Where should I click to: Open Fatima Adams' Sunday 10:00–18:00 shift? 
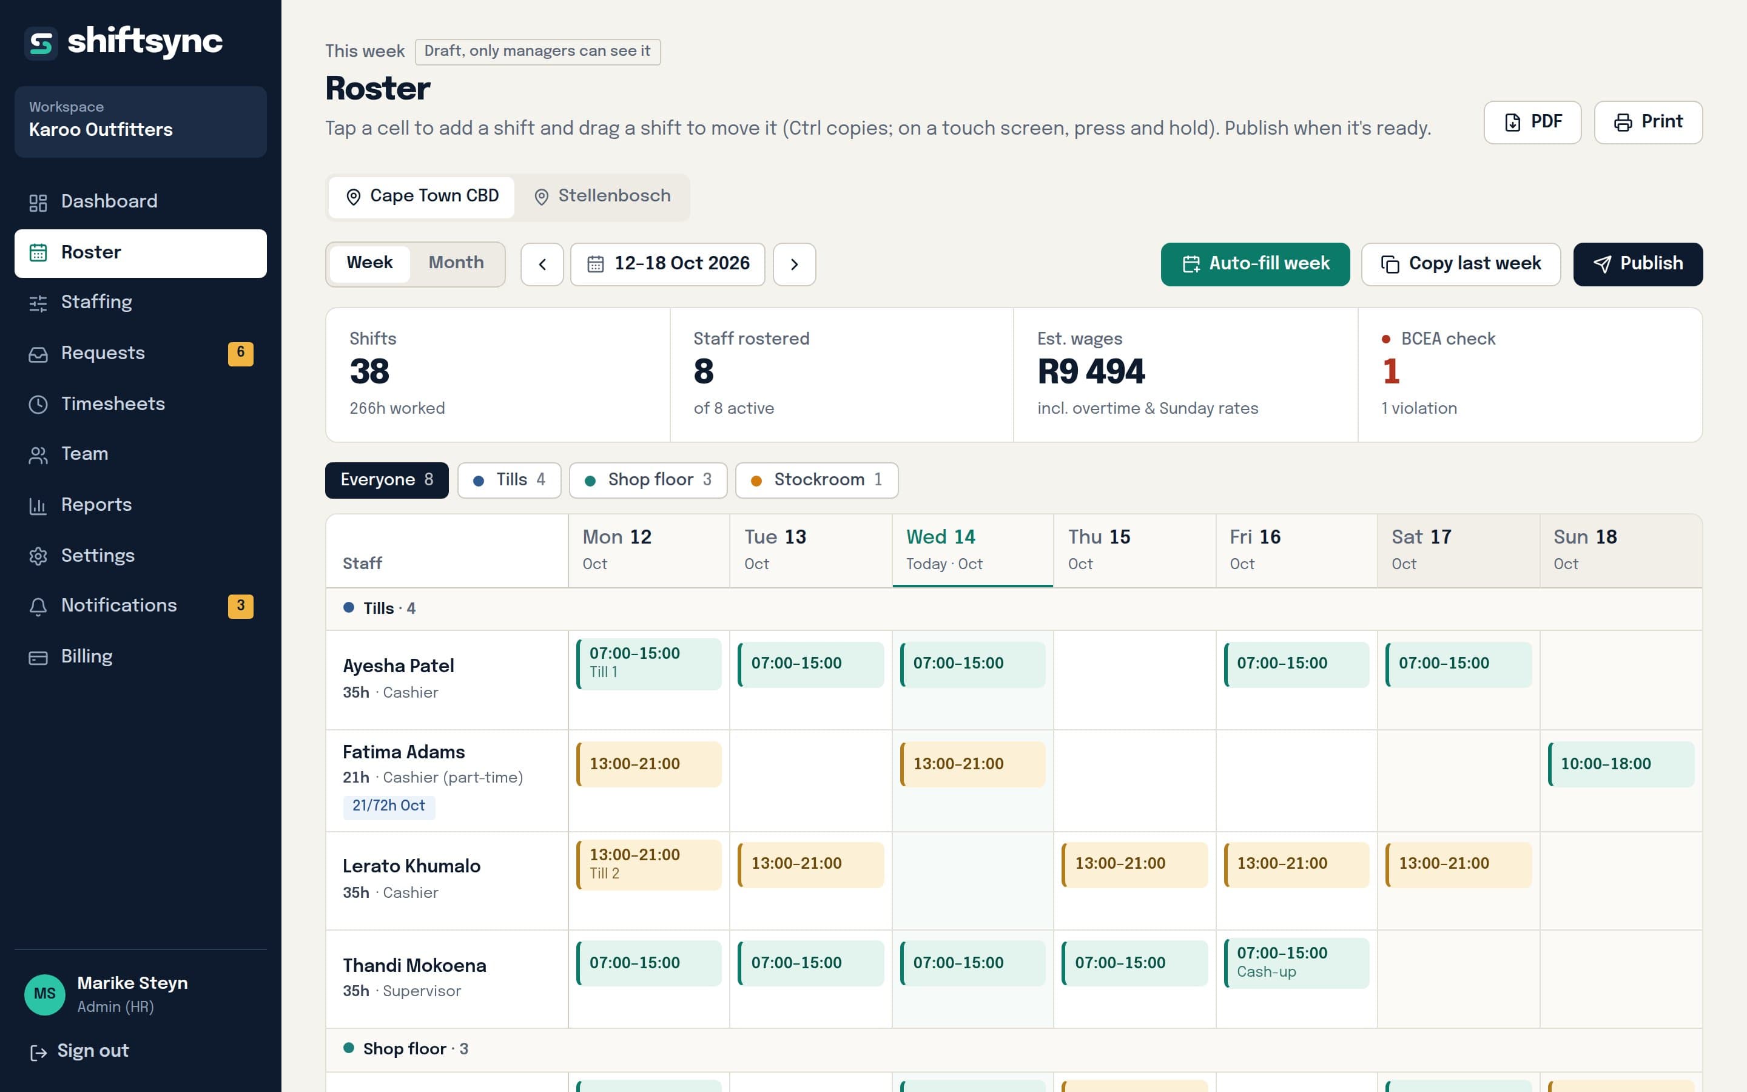(x=1621, y=764)
